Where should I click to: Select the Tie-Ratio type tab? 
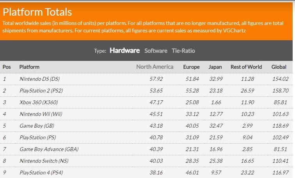pos(183,51)
